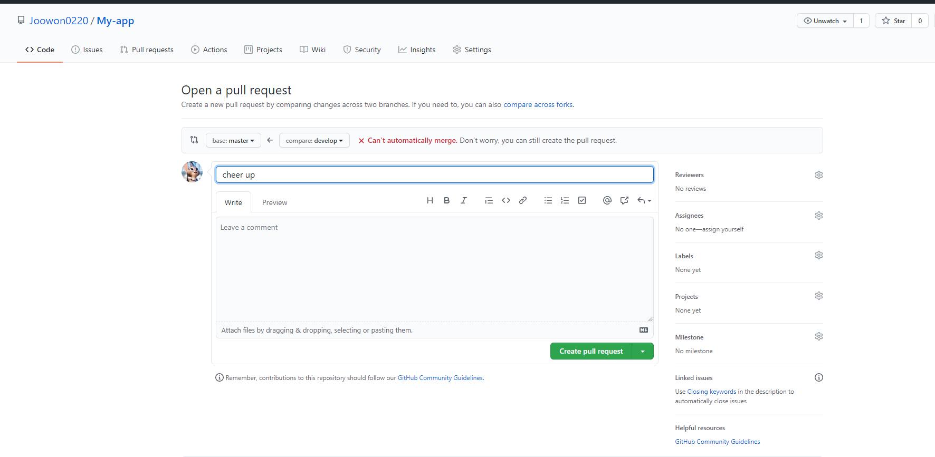Insert a quote block
This screenshot has width=935, height=457.
pyautogui.click(x=489, y=200)
